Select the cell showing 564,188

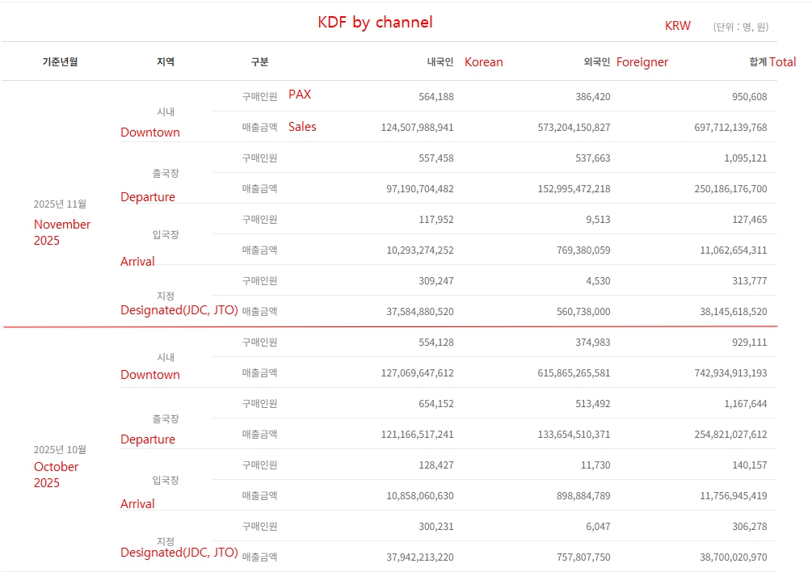435,97
